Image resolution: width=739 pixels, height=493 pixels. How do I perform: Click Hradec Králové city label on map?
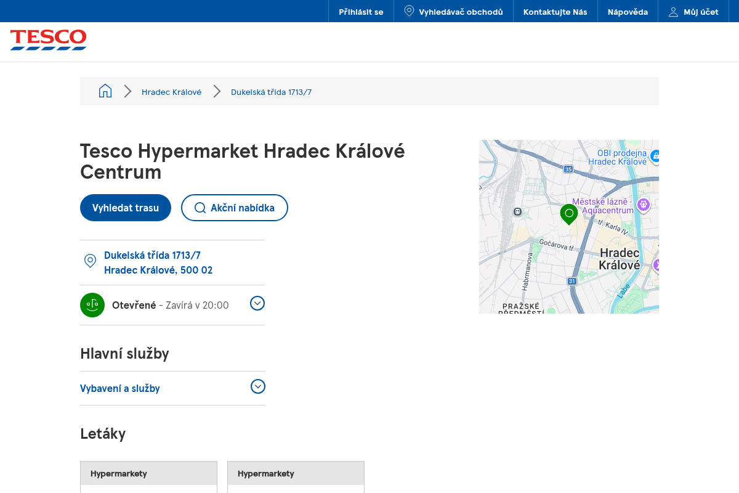coord(620,259)
